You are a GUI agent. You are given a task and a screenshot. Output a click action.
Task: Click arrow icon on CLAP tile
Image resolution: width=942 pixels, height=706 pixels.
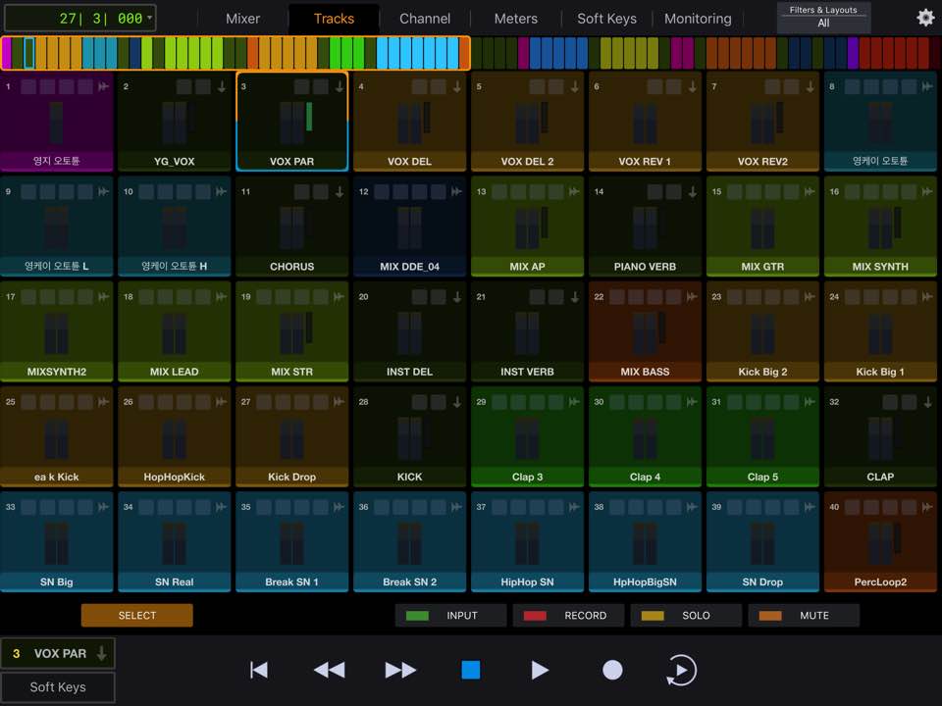[928, 402]
